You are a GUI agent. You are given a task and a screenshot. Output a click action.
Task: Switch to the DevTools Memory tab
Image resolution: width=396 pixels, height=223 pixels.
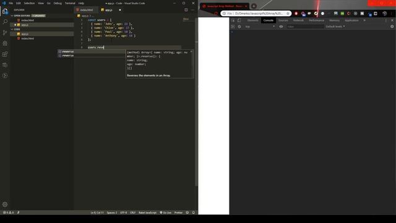[334, 20]
